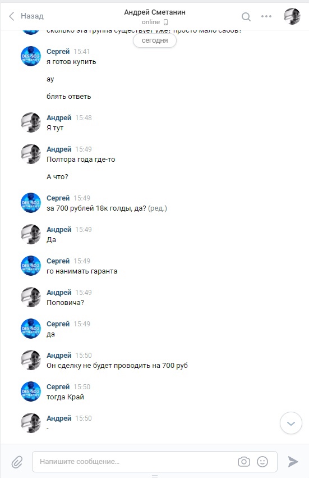Image resolution: width=309 pixels, height=478 pixels.
Task: Select the message тогда Край
Action: [x=65, y=397]
